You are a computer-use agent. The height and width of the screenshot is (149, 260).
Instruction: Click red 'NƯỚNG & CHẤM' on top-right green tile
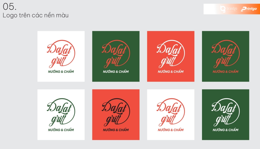(225, 72)
